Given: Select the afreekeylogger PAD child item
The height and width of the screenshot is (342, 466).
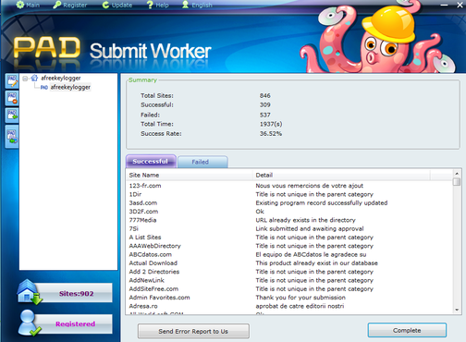Looking at the screenshot, I should (70, 87).
